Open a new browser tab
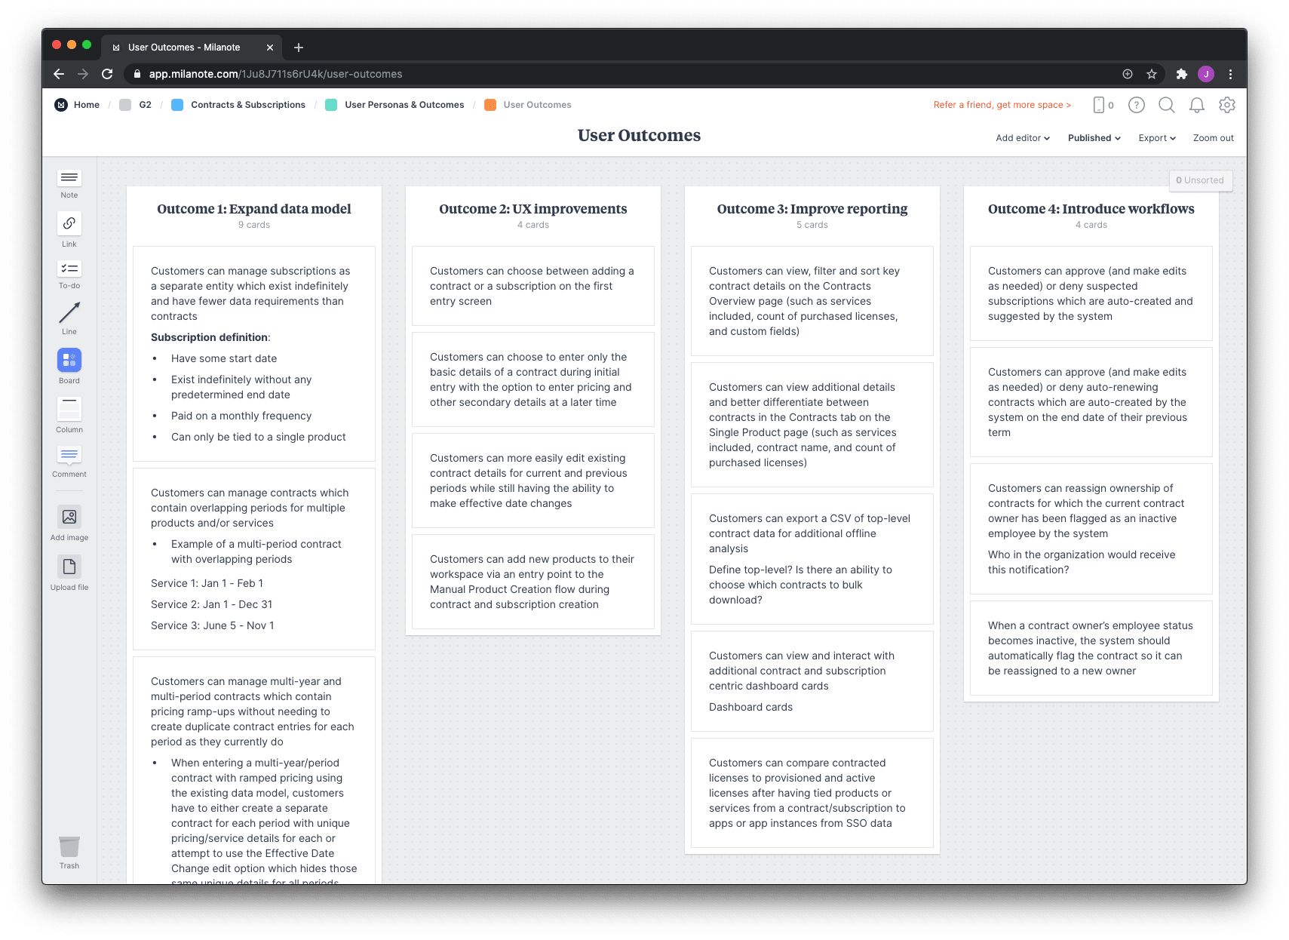The image size is (1289, 940). click(x=299, y=48)
